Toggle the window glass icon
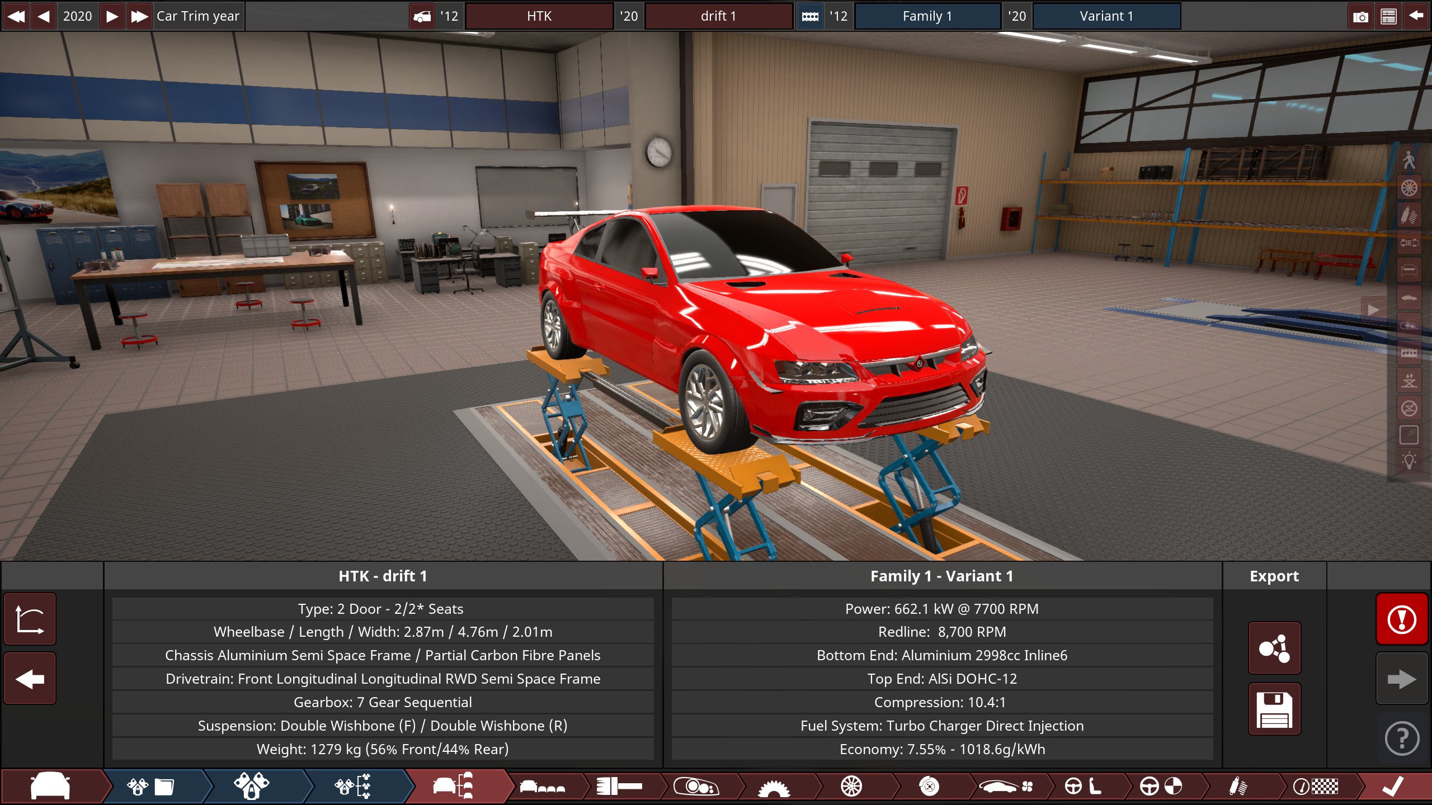1432x805 pixels. point(1409,435)
